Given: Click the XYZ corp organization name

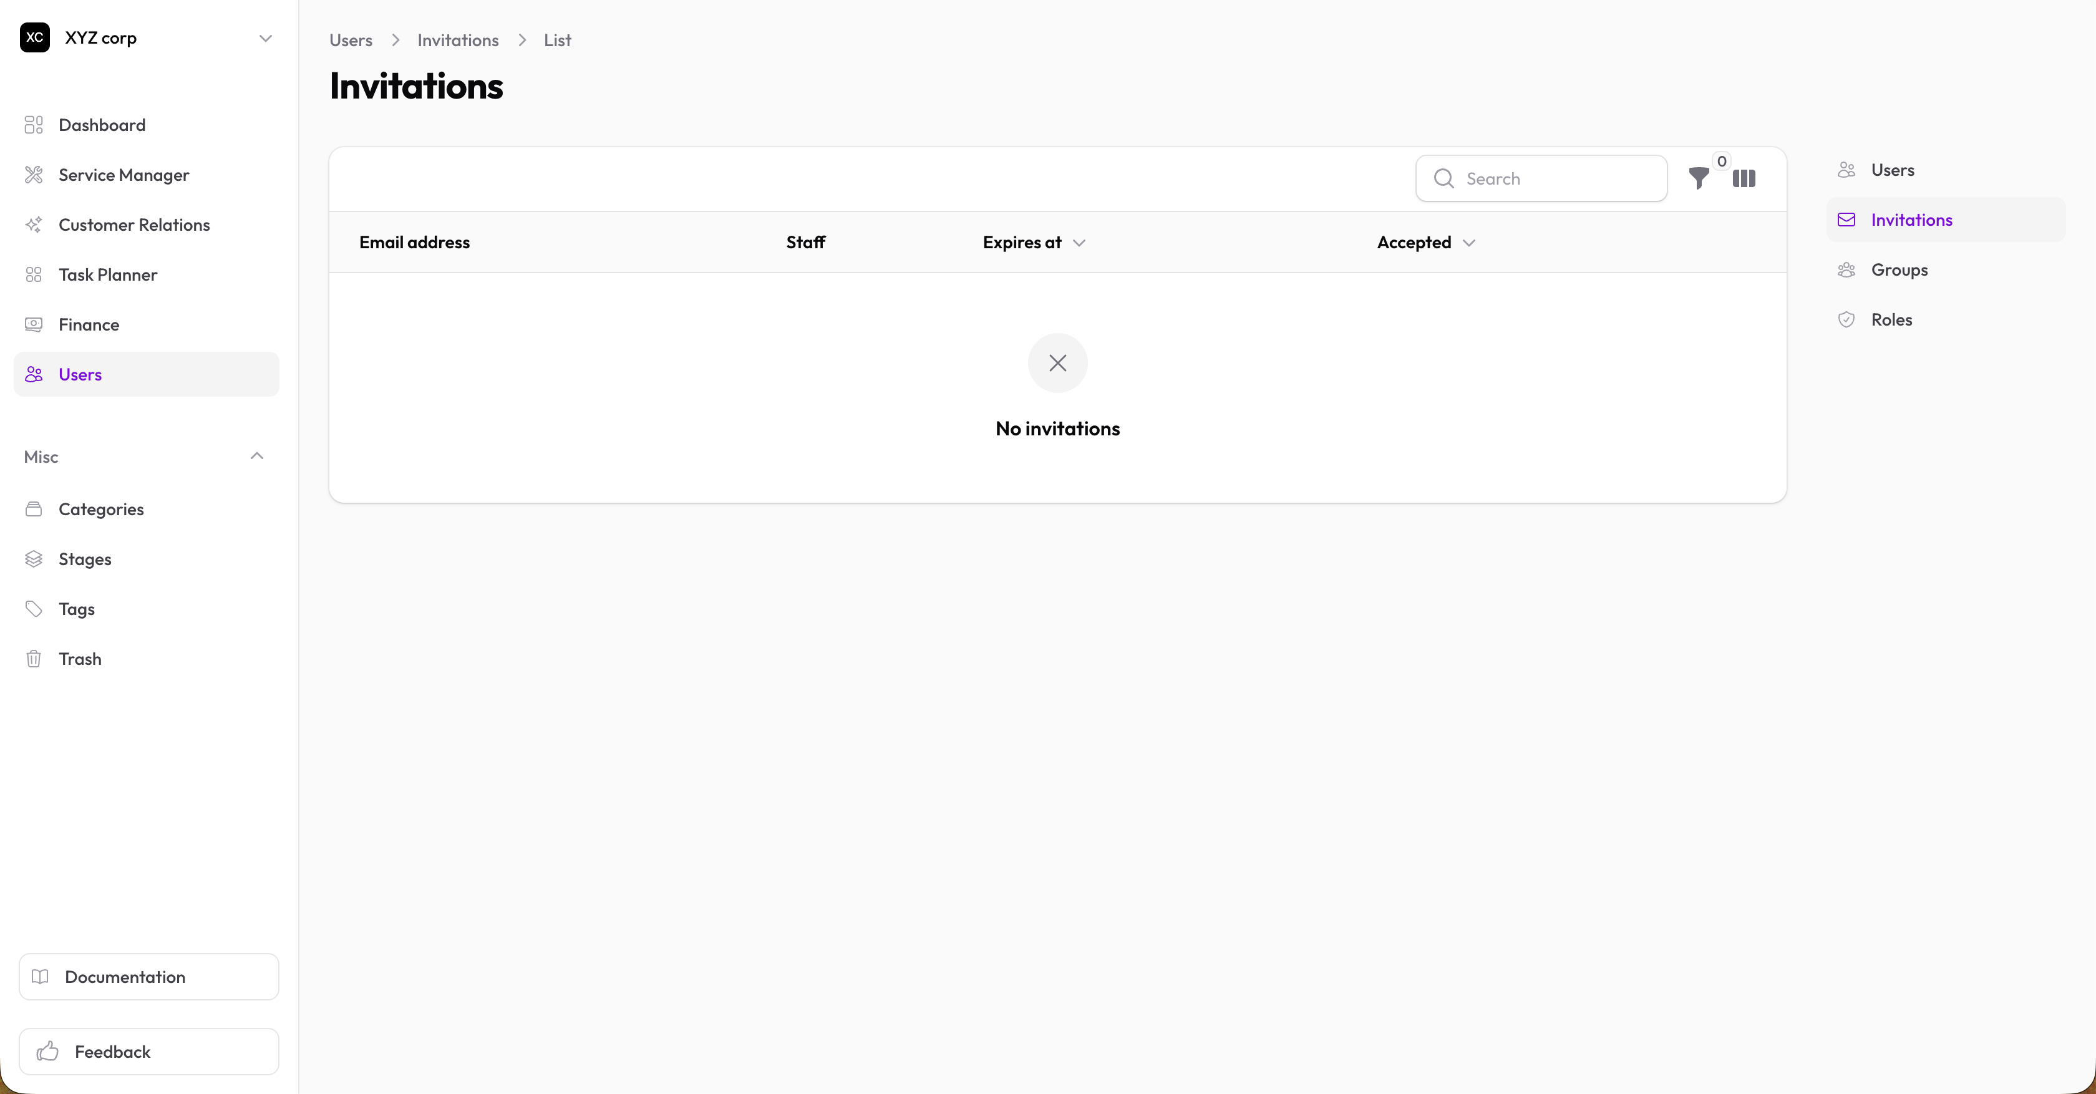Looking at the screenshot, I should click(x=101, y=37).
